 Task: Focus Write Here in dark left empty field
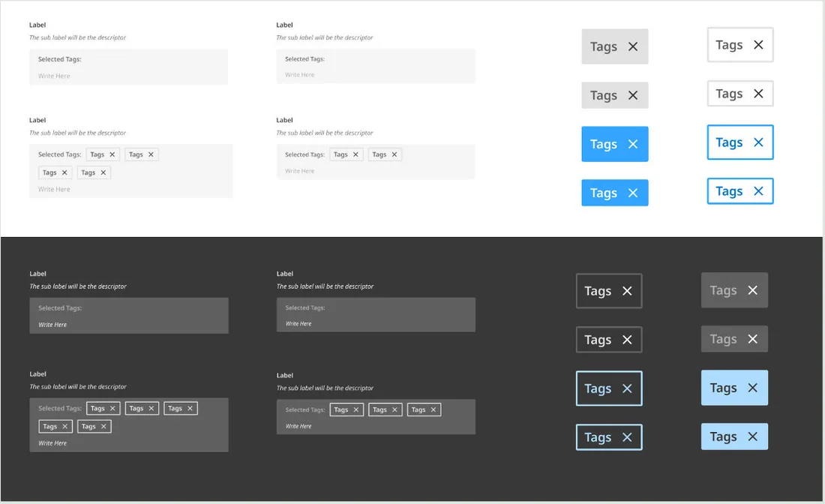52,325
